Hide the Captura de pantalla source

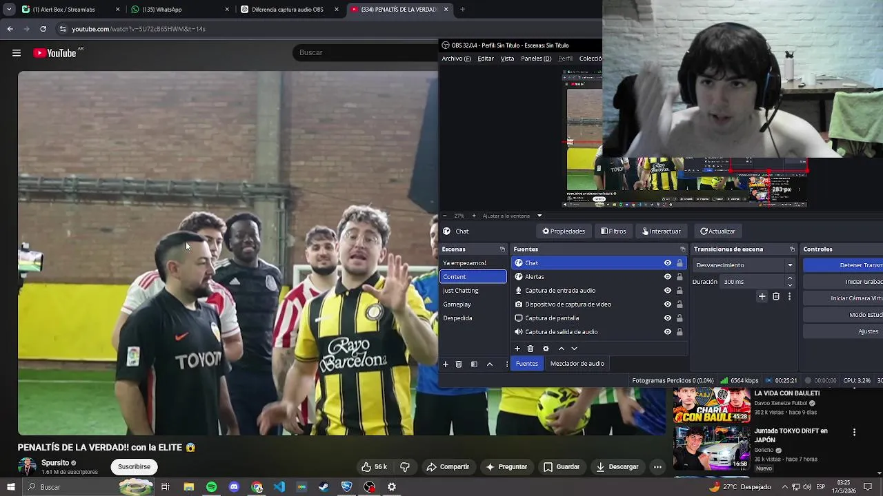(667, 318)
